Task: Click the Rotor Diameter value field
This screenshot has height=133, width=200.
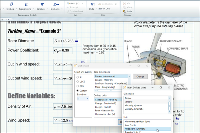Action: click(67, 42)
